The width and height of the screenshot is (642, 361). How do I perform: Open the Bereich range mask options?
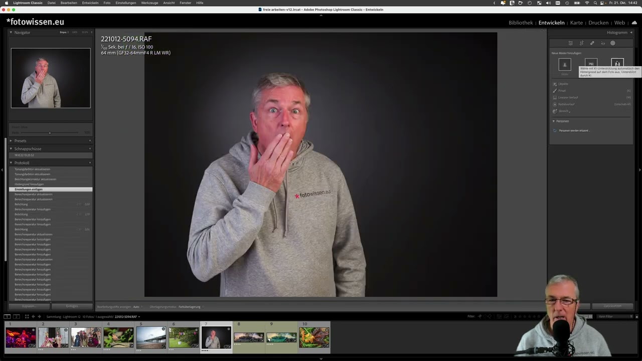(561, 111)
